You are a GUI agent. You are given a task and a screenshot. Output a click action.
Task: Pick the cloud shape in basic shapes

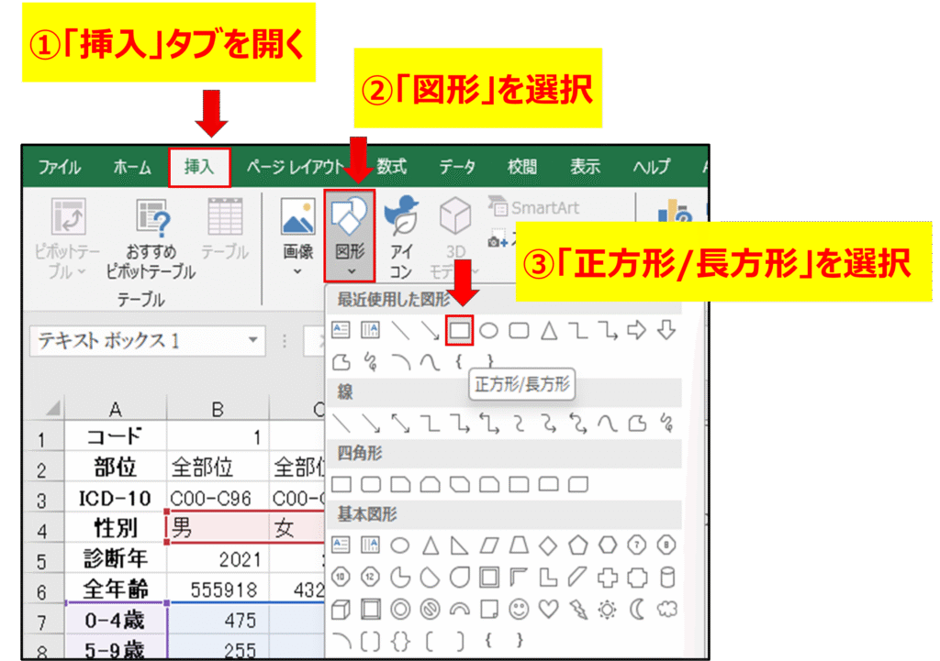click(667, 607)
